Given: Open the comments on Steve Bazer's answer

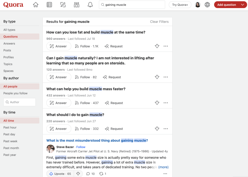Looking at the screenshot, I should click(x=90, y=174).
